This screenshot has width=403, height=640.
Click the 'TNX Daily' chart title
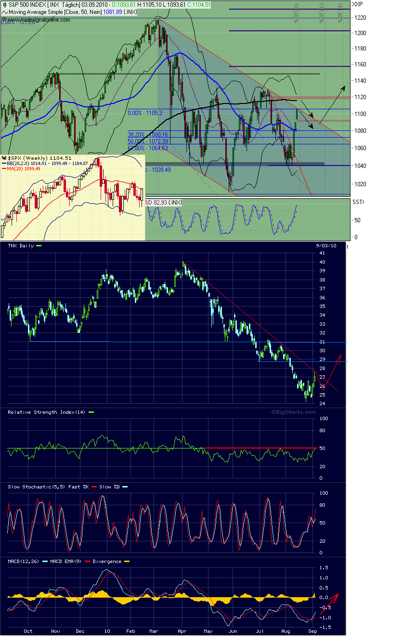(20, 246)
